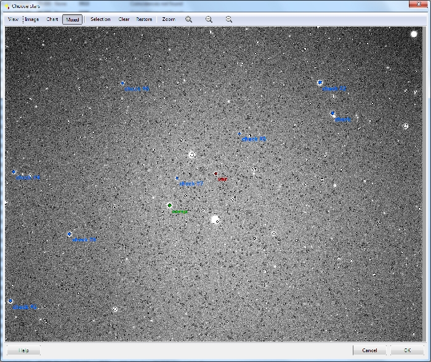
Task: Confirm star selection with OK
Action: pyautogui.click(x=407, y=350)
